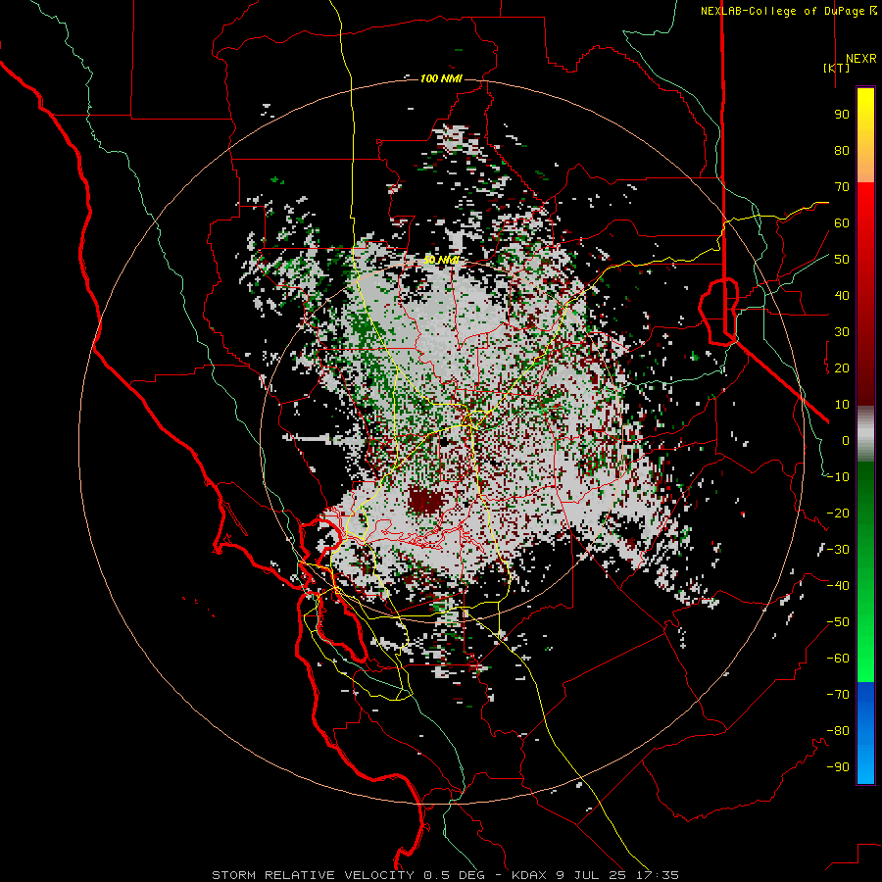Click the NEXR label above the scale
882x882 pixels.
(x=860, y=59)
